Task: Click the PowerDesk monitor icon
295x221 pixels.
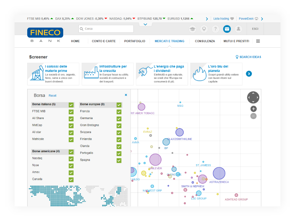Action: coord(256,18)
